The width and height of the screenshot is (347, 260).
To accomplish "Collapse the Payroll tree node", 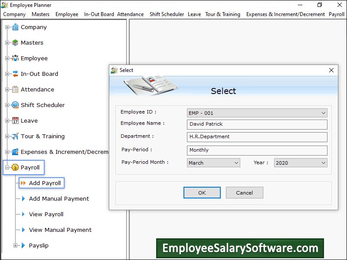I will pos(7,168).
